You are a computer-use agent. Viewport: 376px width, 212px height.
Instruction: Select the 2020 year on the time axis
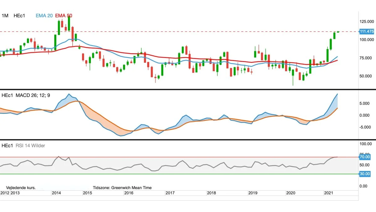tap(291, 193)
